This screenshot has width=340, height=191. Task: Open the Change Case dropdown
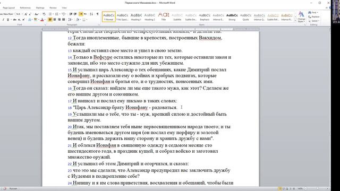(37, 14)
